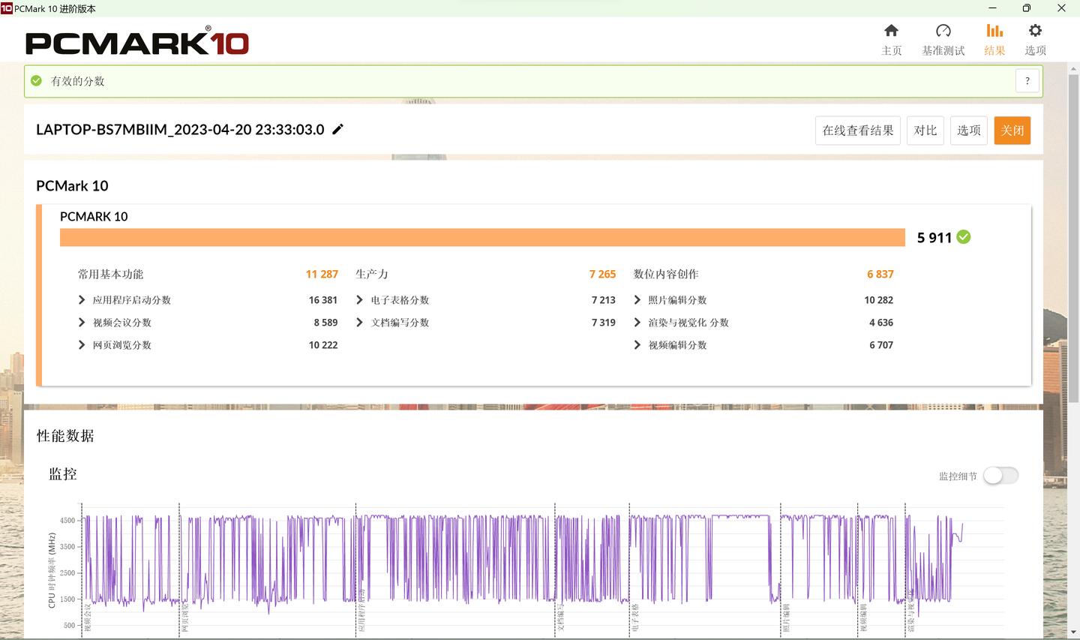Open the Benchmarks gauge icon

[943, 31]
